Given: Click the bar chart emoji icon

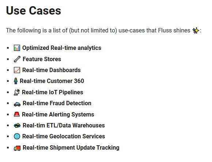Looking at the screenshot, I should pos(17,48).
